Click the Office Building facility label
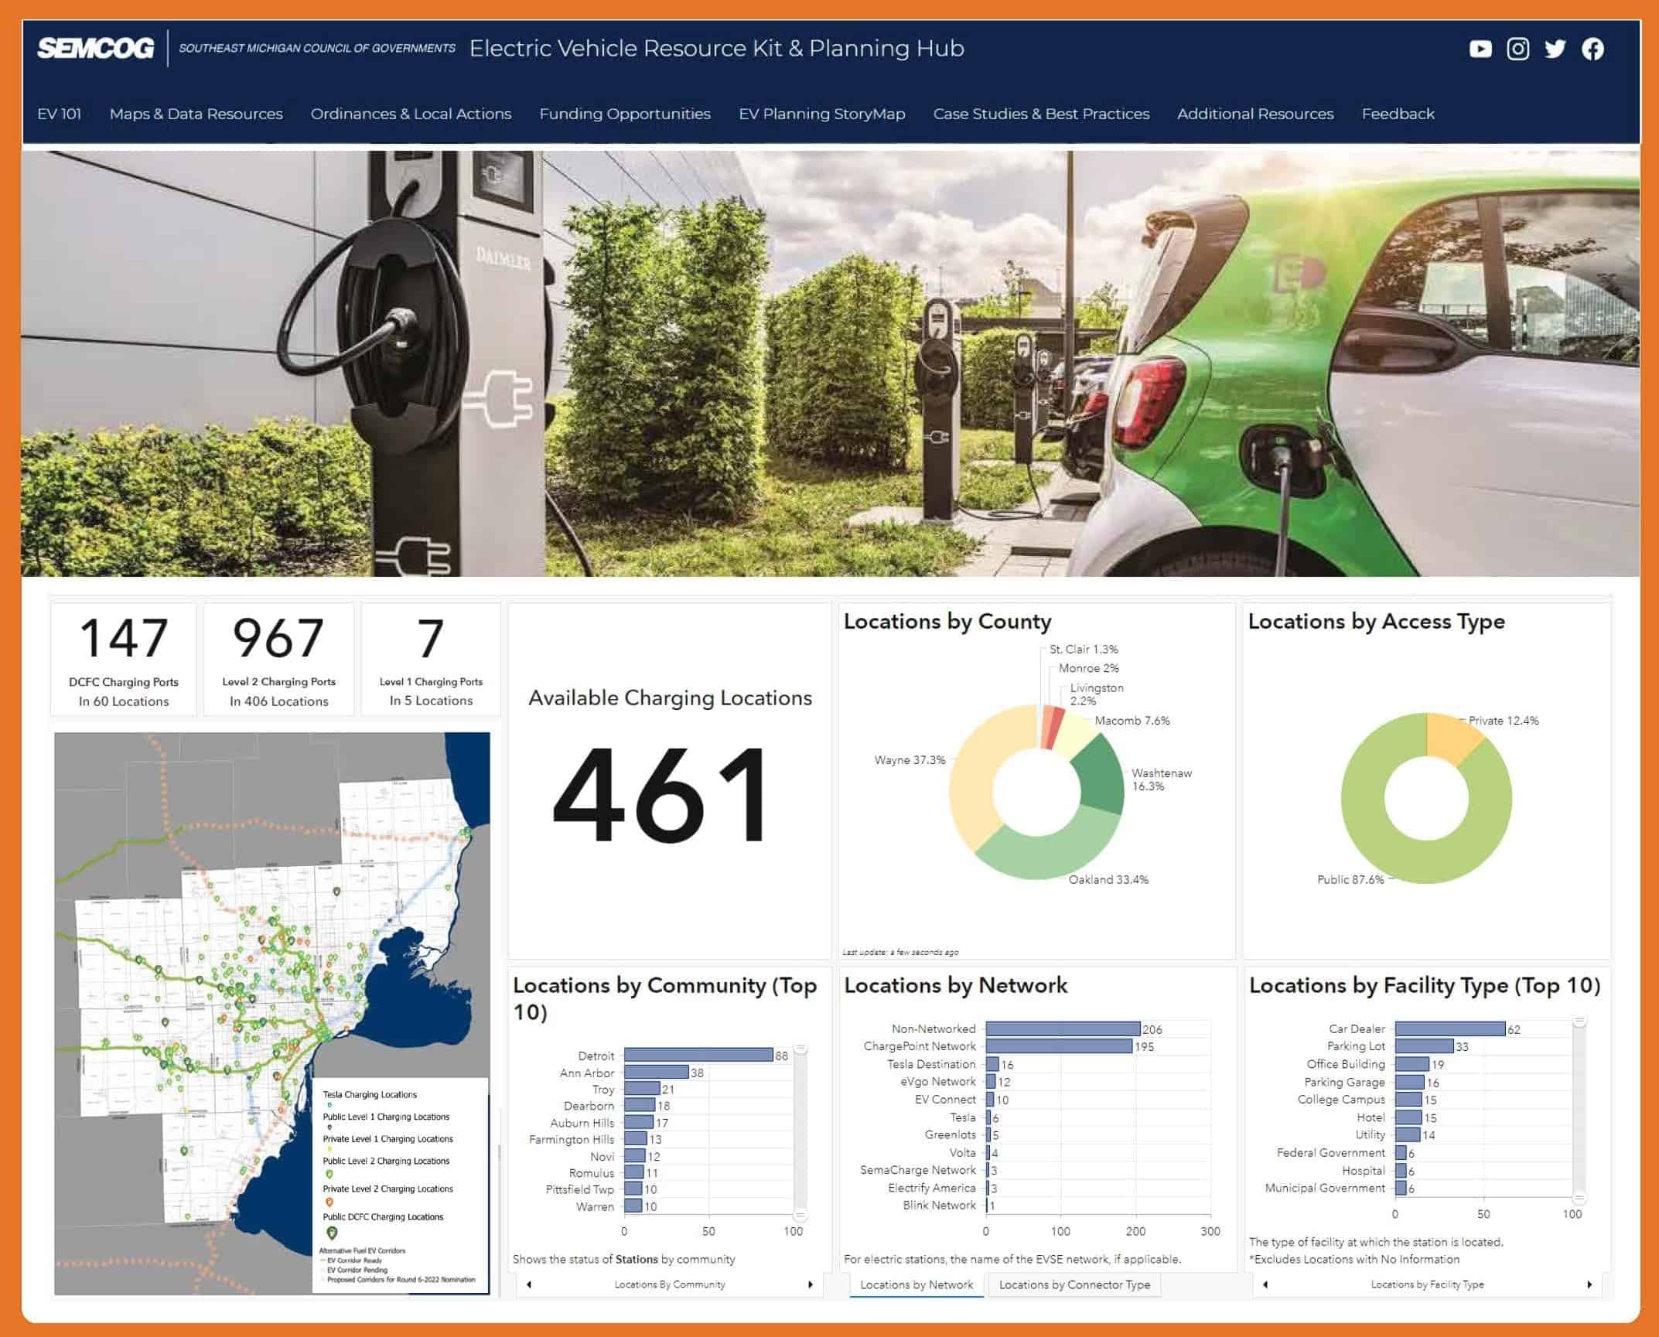1659x1337 pixels. [x=1346, y=1064]
